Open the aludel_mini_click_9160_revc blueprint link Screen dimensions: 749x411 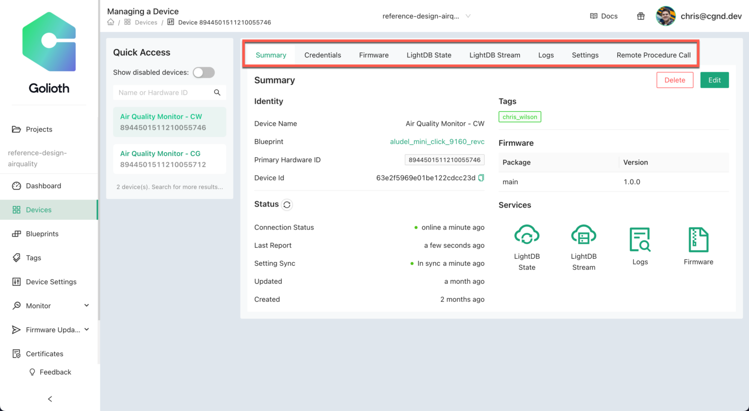click(x=437, y=142)
